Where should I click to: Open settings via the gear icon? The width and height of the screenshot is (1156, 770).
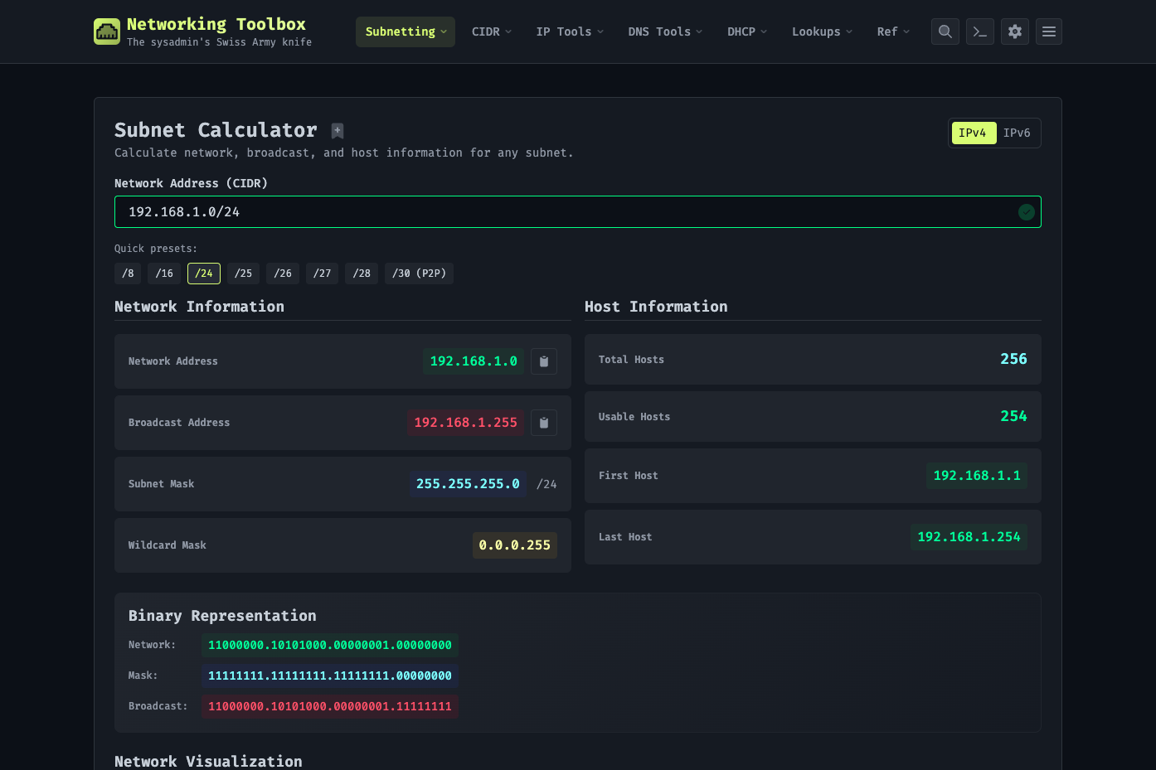(1015, 31)
